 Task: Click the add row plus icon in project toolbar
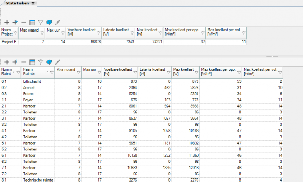[7, 23]
